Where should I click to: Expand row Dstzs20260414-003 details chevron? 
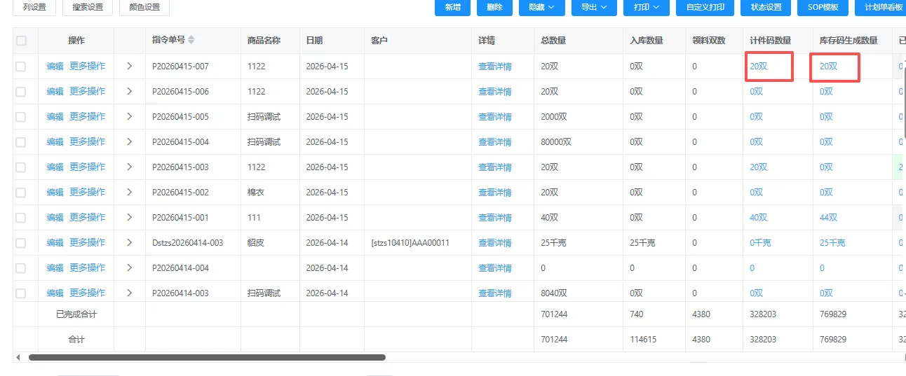tap(130, 243)
